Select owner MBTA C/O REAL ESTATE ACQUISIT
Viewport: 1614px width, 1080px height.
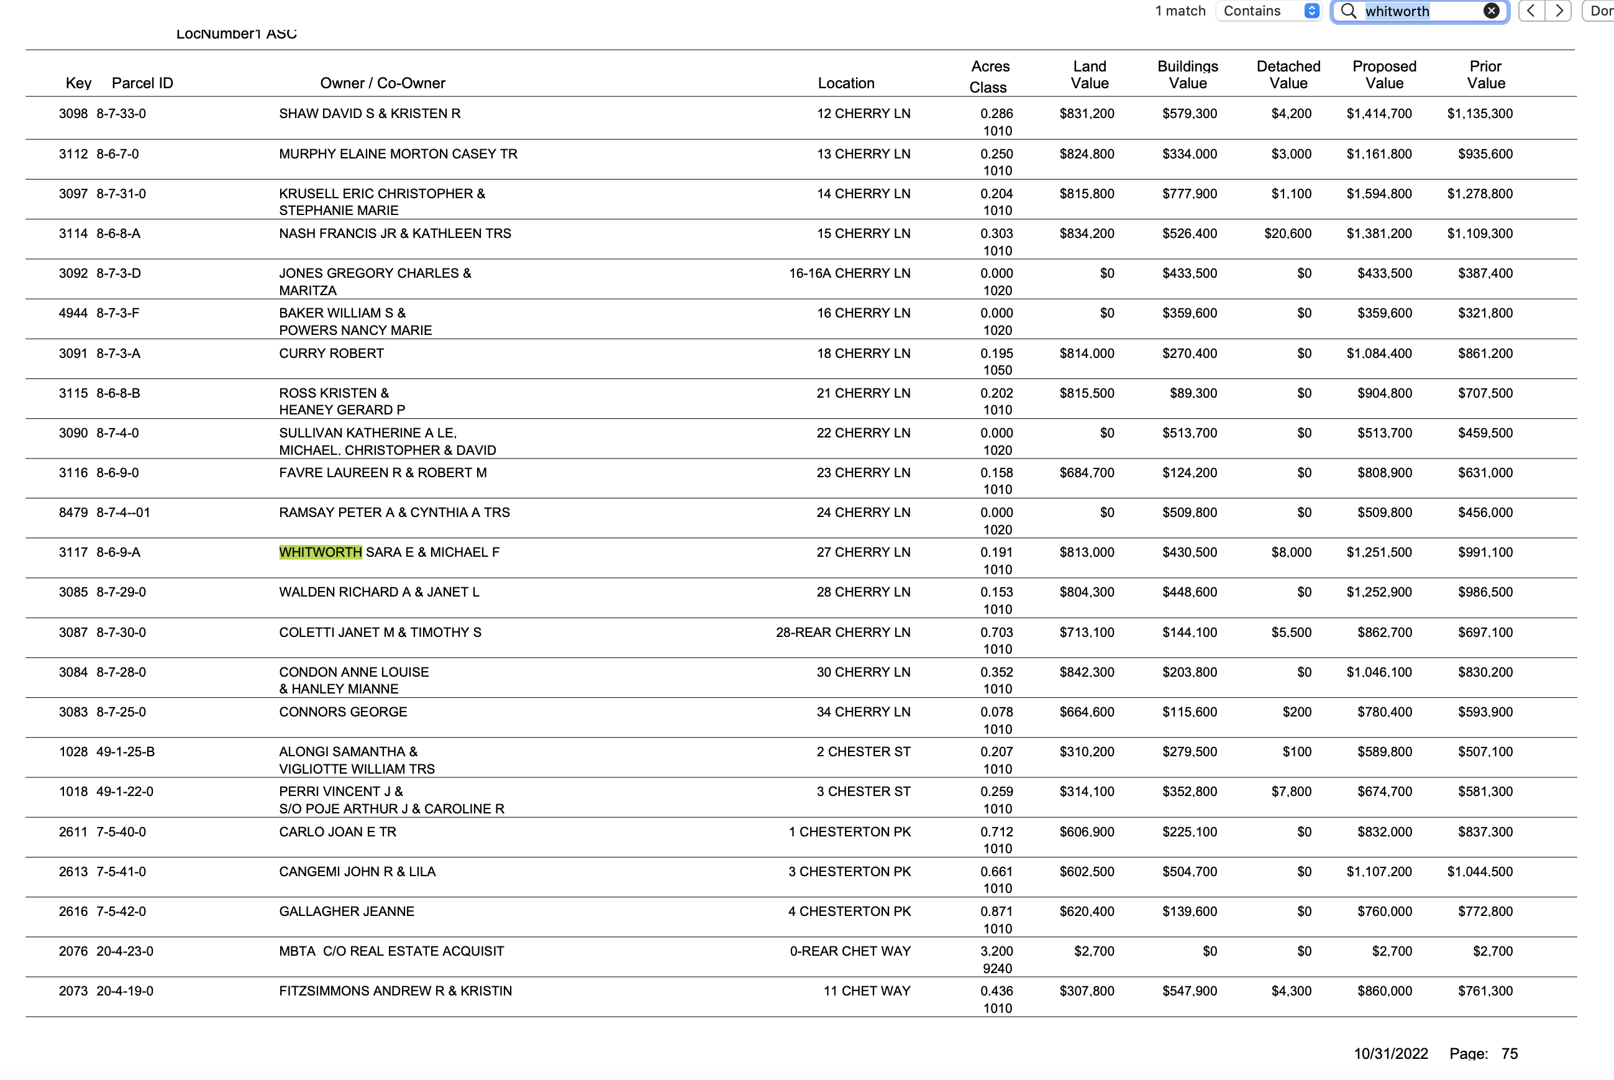point(391,952)
